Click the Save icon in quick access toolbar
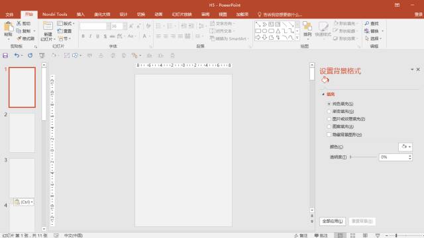The image size is (424, 238). (5, 56)
